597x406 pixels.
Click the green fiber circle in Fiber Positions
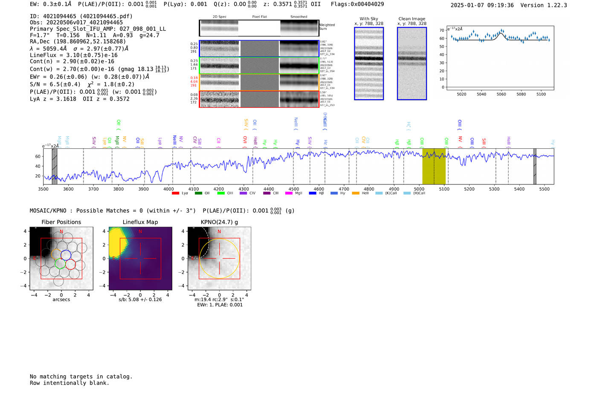coord(60,263)
